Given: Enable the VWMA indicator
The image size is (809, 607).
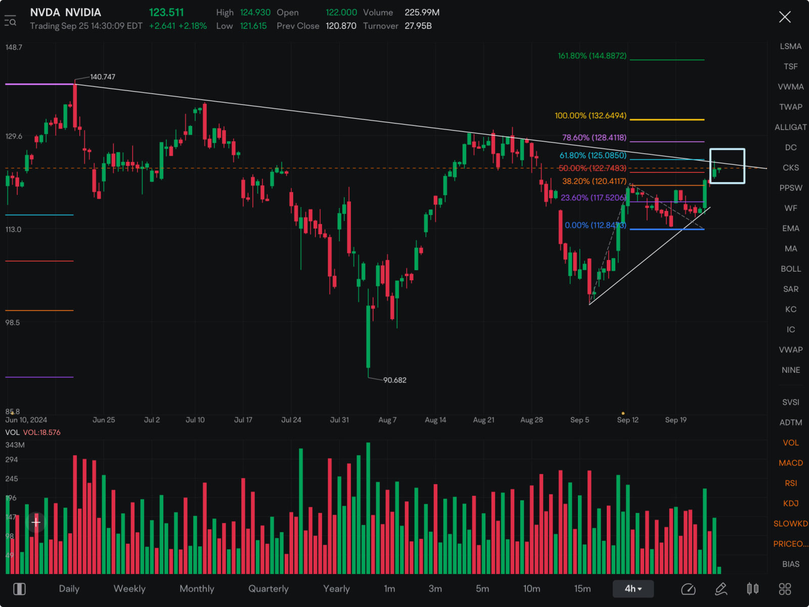Looking at the screenshot, I should pyautogui.click(x=791, y=87).
